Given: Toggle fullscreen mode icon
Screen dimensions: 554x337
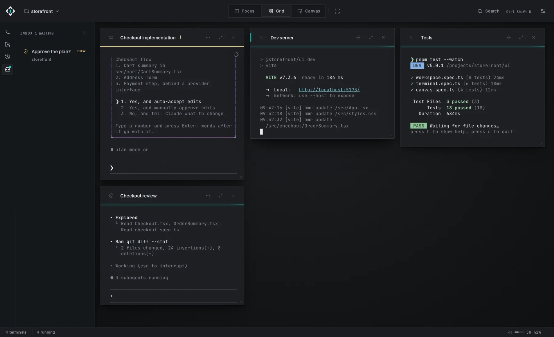Looking at the screenshot, I should coord(337,11).
